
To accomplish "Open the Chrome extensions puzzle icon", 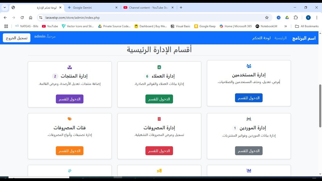I will pos(296,18).
